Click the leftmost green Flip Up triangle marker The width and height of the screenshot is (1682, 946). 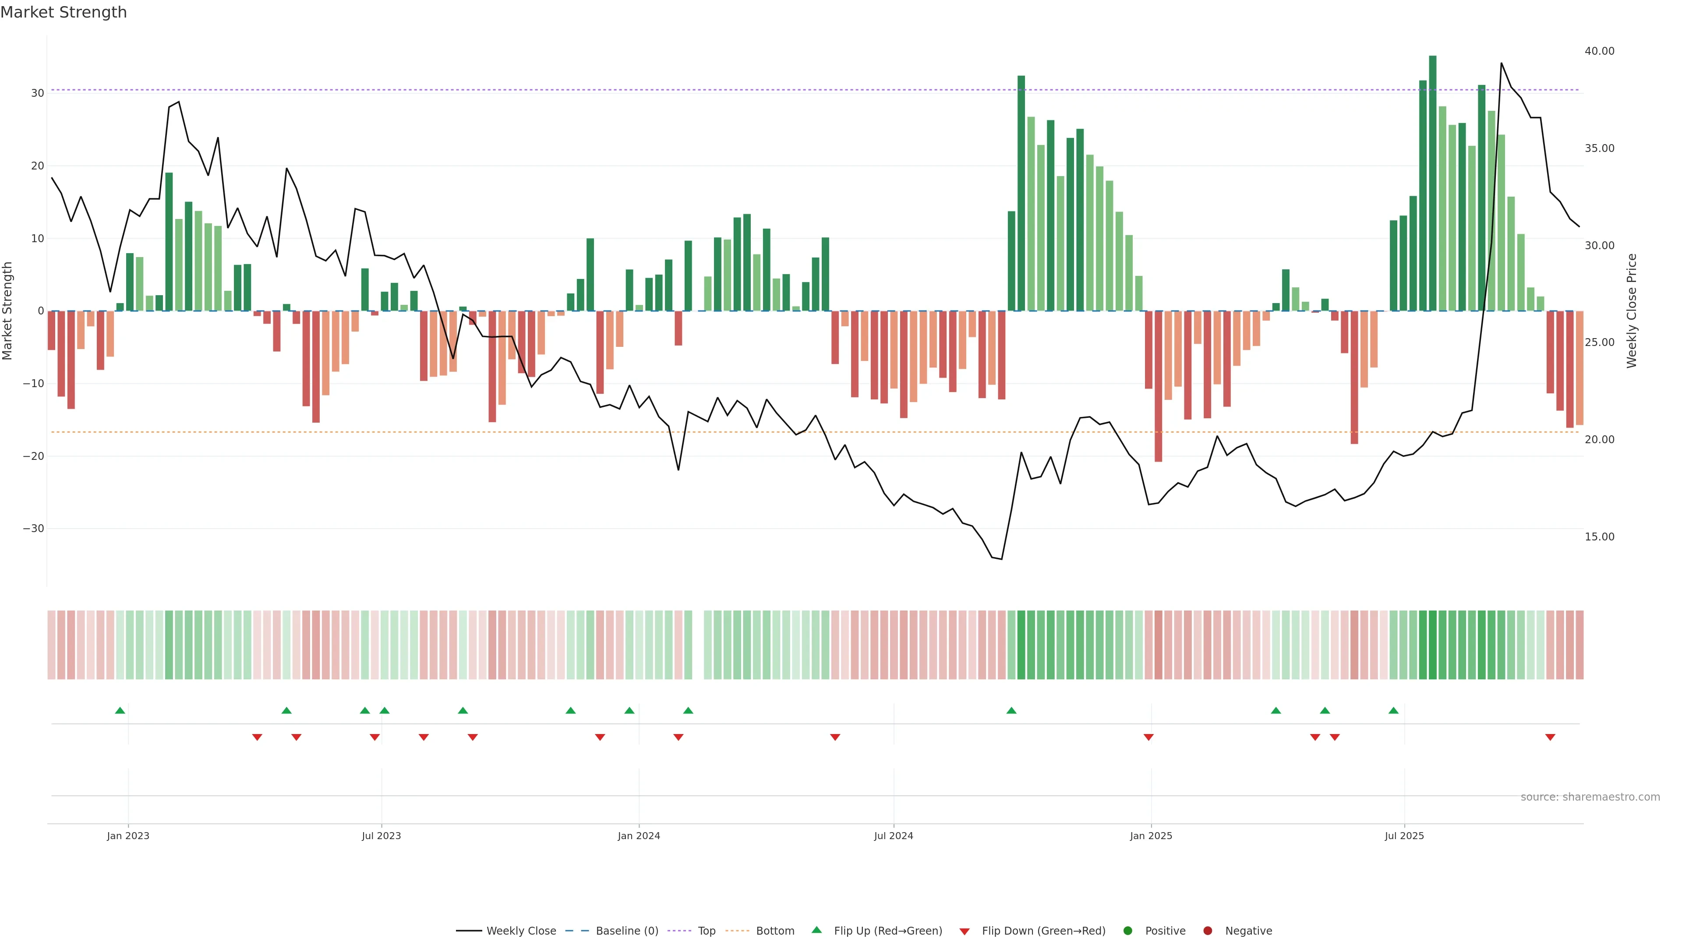(x=120, y=710)
